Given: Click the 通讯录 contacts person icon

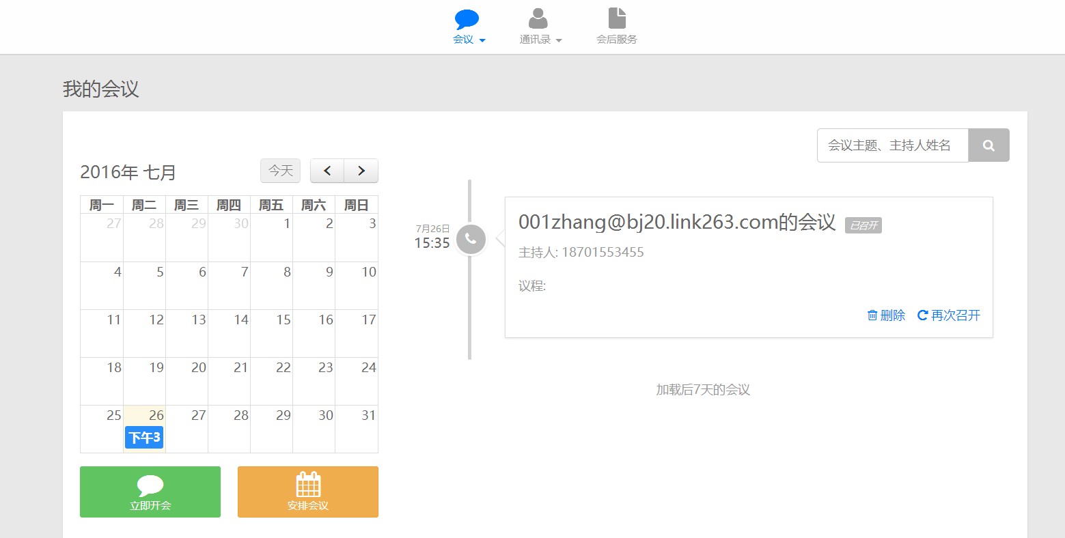Looking at the screenshot, I should [538, 18].
